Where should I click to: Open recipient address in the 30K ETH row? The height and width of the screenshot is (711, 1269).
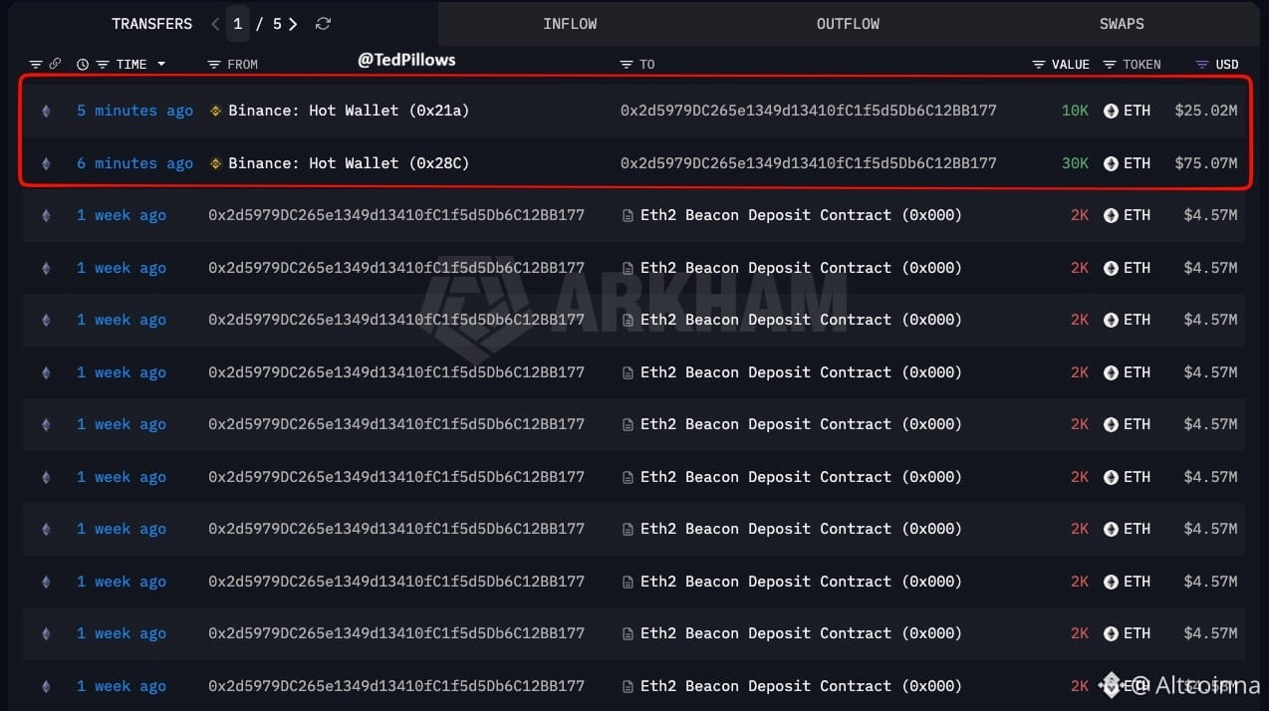coord(809,163)
